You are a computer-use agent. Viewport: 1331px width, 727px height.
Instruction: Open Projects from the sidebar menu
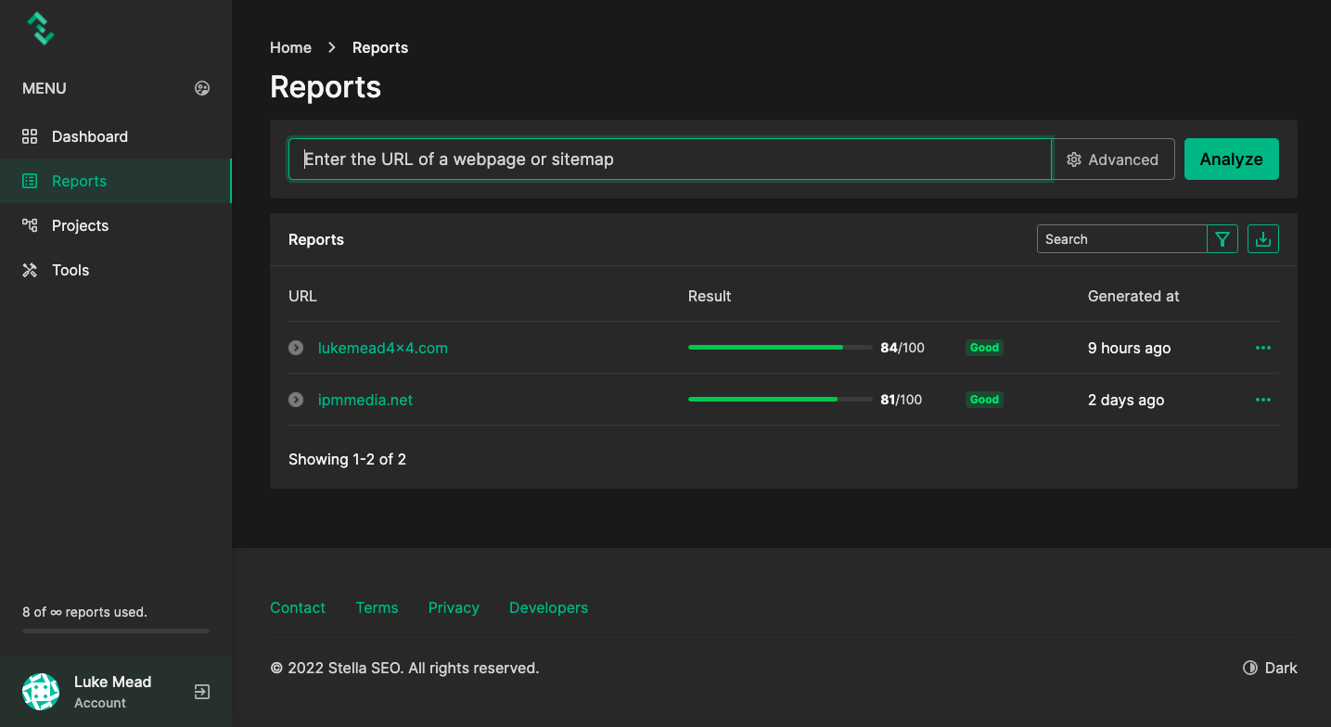[x=80, y=225]
